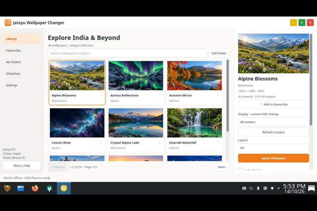
Task: Click the '1920 × 1080 · PNG' detail text
Action: (251, 91)
